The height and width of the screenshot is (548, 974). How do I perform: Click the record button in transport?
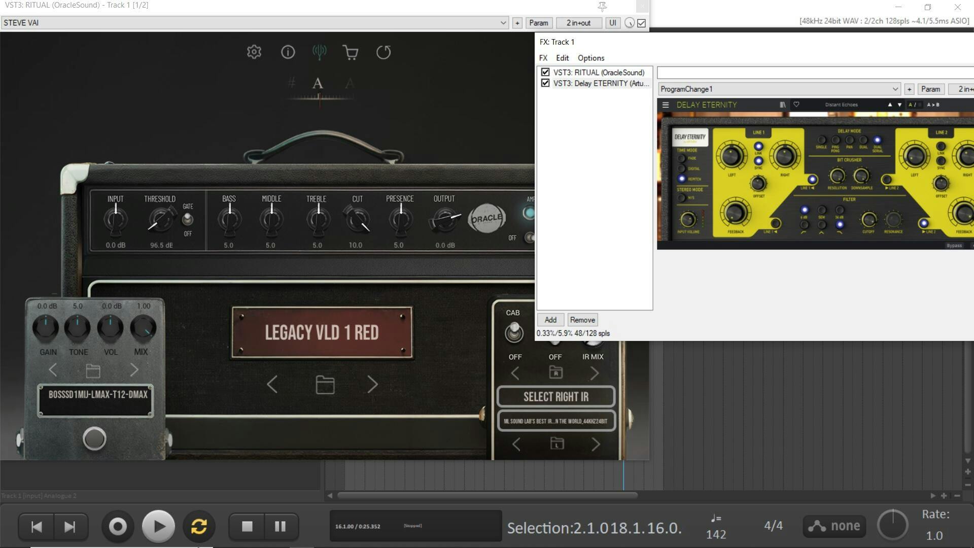pos(118,527)
